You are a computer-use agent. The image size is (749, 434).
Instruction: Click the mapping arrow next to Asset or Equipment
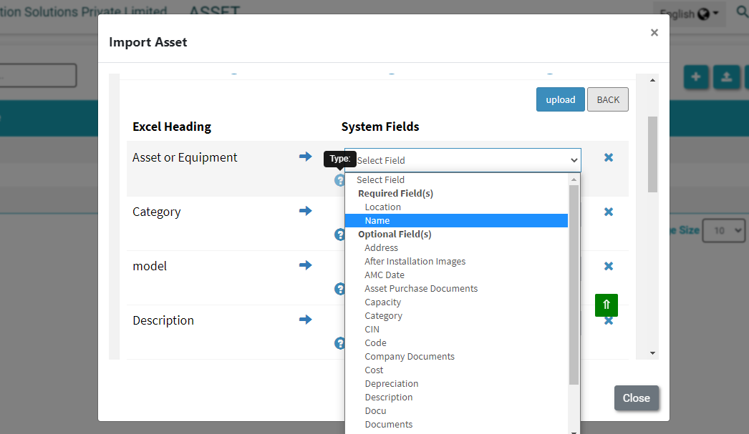306,157
